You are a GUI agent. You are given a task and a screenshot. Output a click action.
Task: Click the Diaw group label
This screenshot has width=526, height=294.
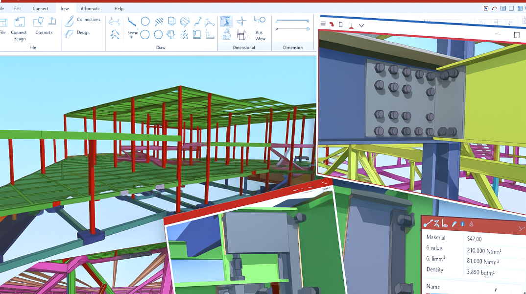[161, 48]
